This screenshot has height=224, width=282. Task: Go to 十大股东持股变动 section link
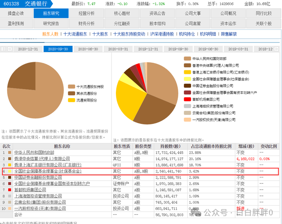(129, 34)
